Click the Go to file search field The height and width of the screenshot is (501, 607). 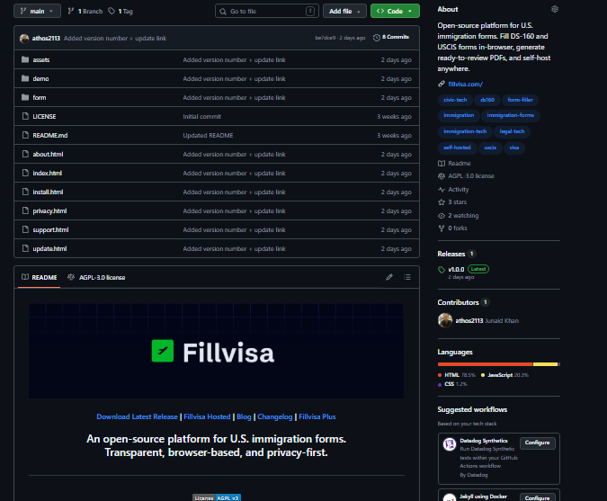click(267, 11)
